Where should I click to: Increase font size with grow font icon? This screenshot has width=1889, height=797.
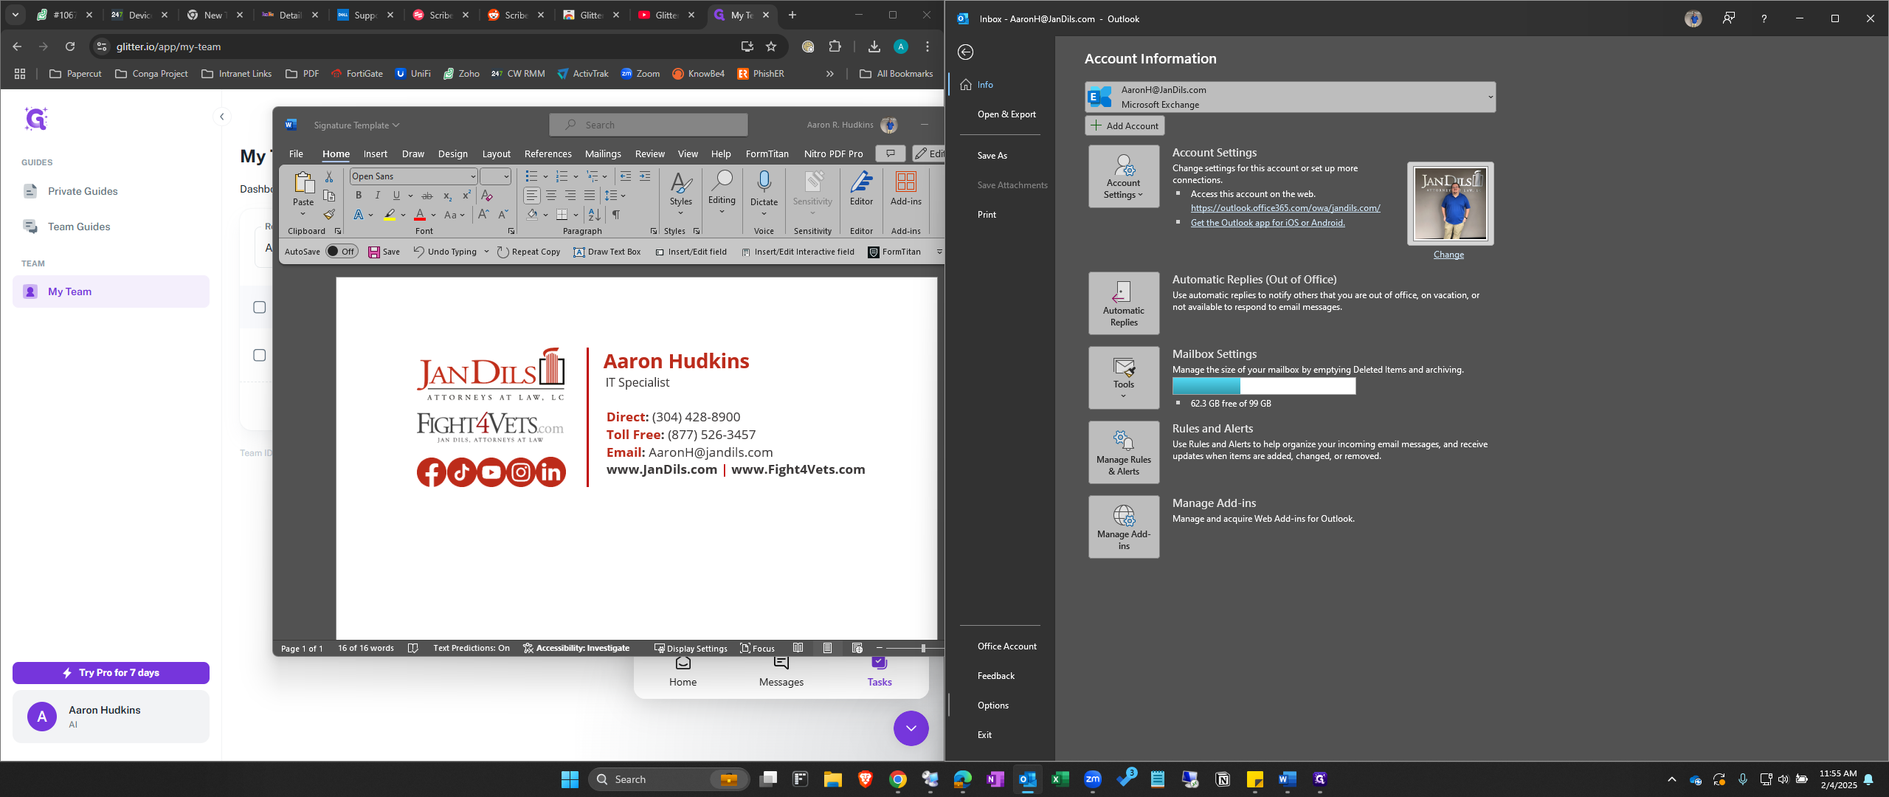(483, 215)
